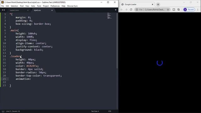Image resolution: width=201 pixels, height=113 pixels.
Task: Click the background: black line
Action: [x=30, y=50]
